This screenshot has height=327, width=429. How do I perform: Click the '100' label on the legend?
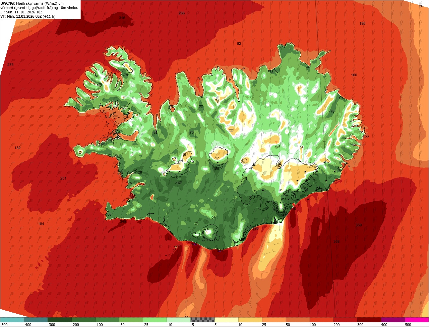click(x=312, y=325)
